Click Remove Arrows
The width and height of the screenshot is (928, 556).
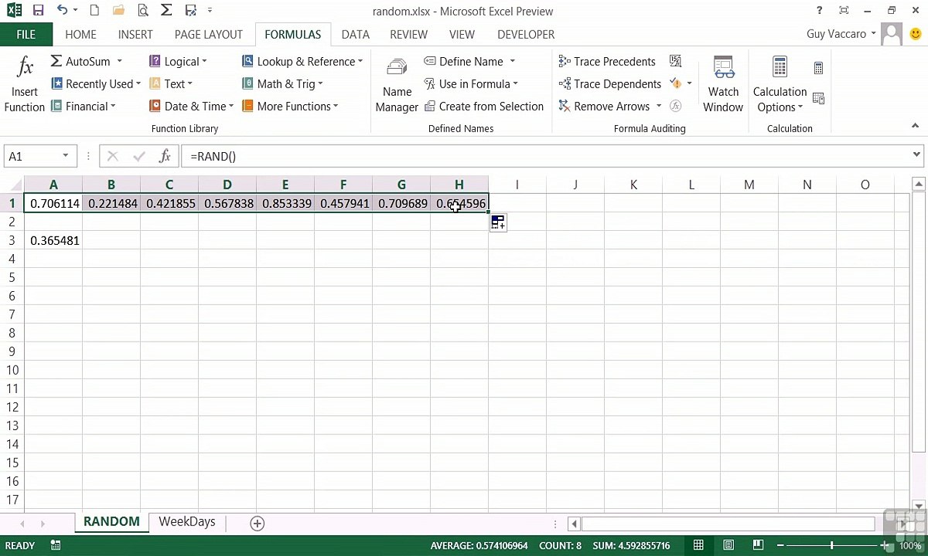point(604,106)
